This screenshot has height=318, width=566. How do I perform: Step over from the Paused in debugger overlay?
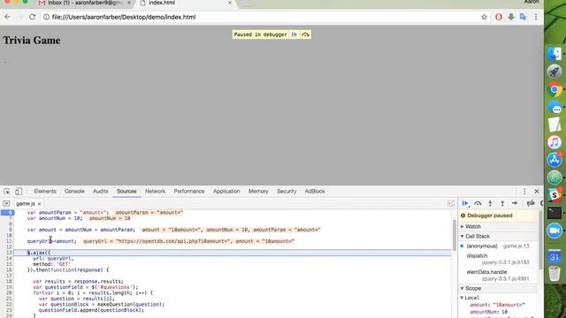coord(305,34)
